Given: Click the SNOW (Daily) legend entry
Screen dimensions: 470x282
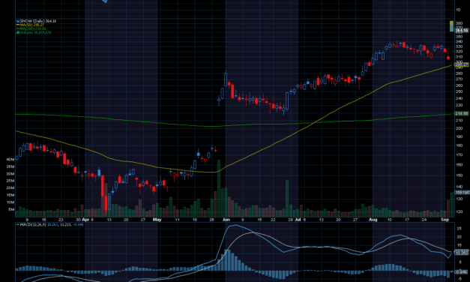Looking at the screenshot, I should coord(36,21).
